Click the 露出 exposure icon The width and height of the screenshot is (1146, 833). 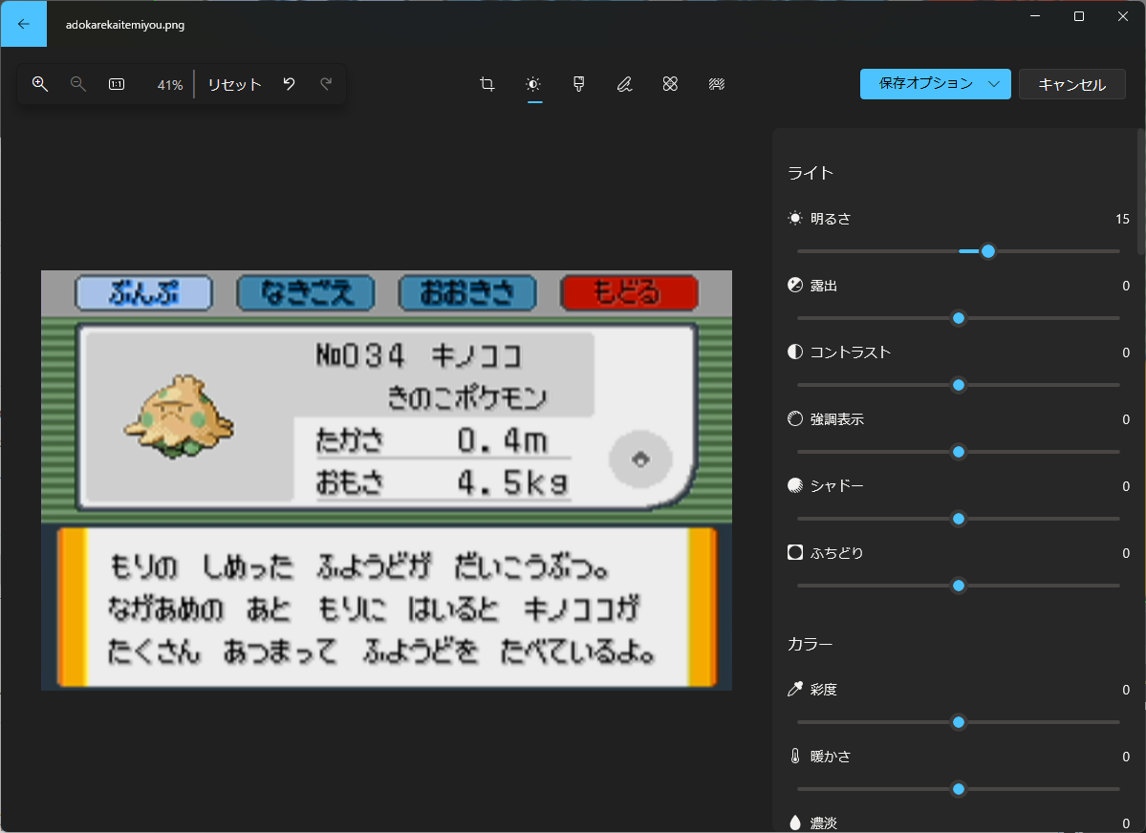point(795,285)
